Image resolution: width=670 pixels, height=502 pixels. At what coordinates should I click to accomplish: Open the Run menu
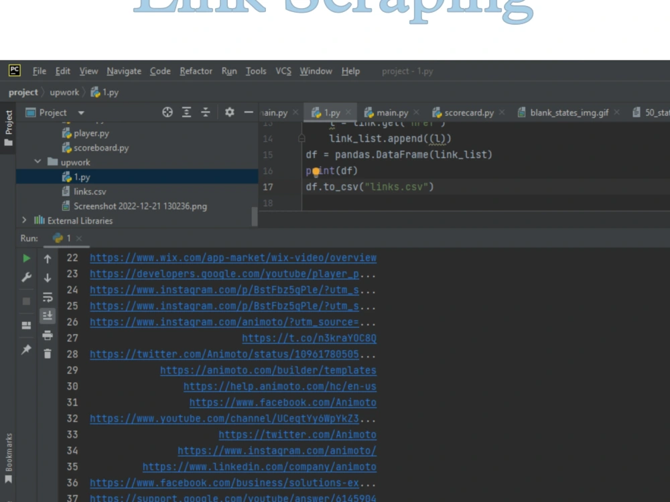click(229, 72)
